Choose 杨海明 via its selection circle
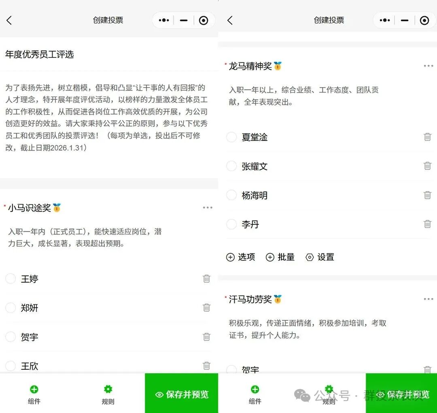Screen dimensions: 437x413 point(231,195)
